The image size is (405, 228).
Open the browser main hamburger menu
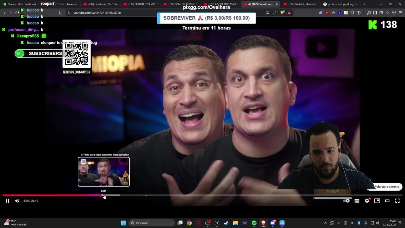point(400,13)
